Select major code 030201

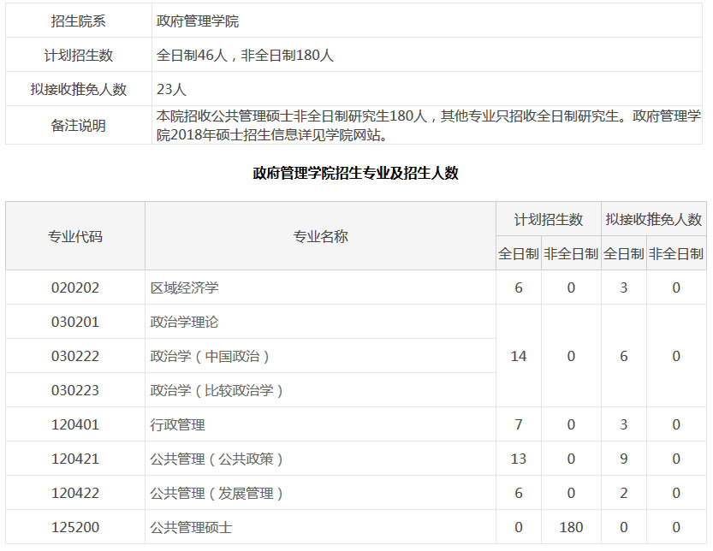coord(75,322)
